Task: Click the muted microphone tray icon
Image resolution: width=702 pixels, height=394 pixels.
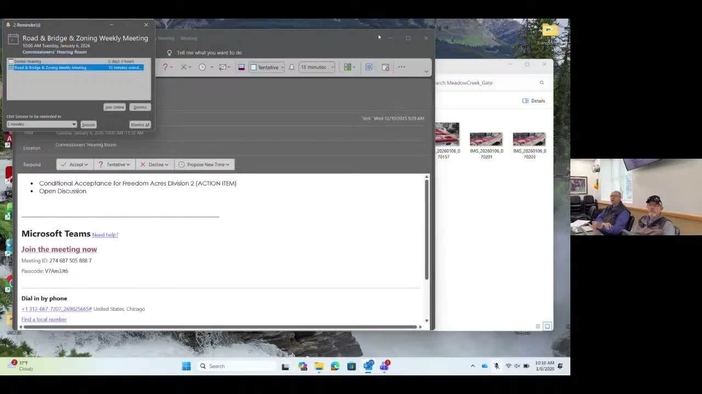Action: (x=497, y=366)
